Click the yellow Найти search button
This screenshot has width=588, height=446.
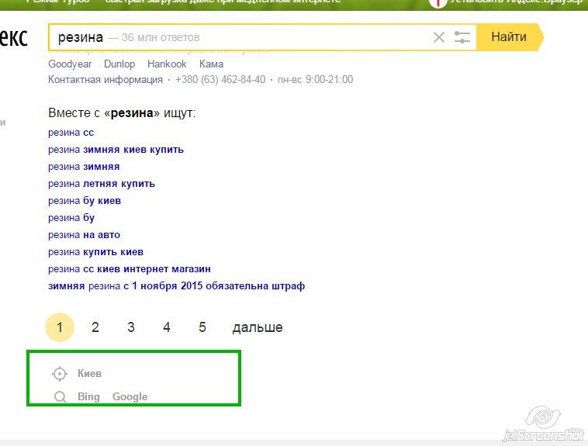tap(509, 37)
